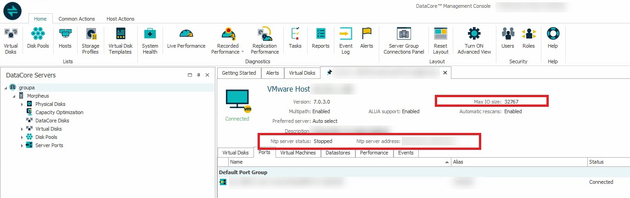The image size is (630, 198).
Task: Open the Event Log
Action: click(346, 40)
